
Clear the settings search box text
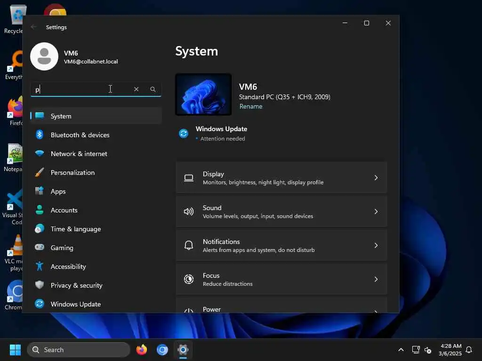tap(136, 89)
